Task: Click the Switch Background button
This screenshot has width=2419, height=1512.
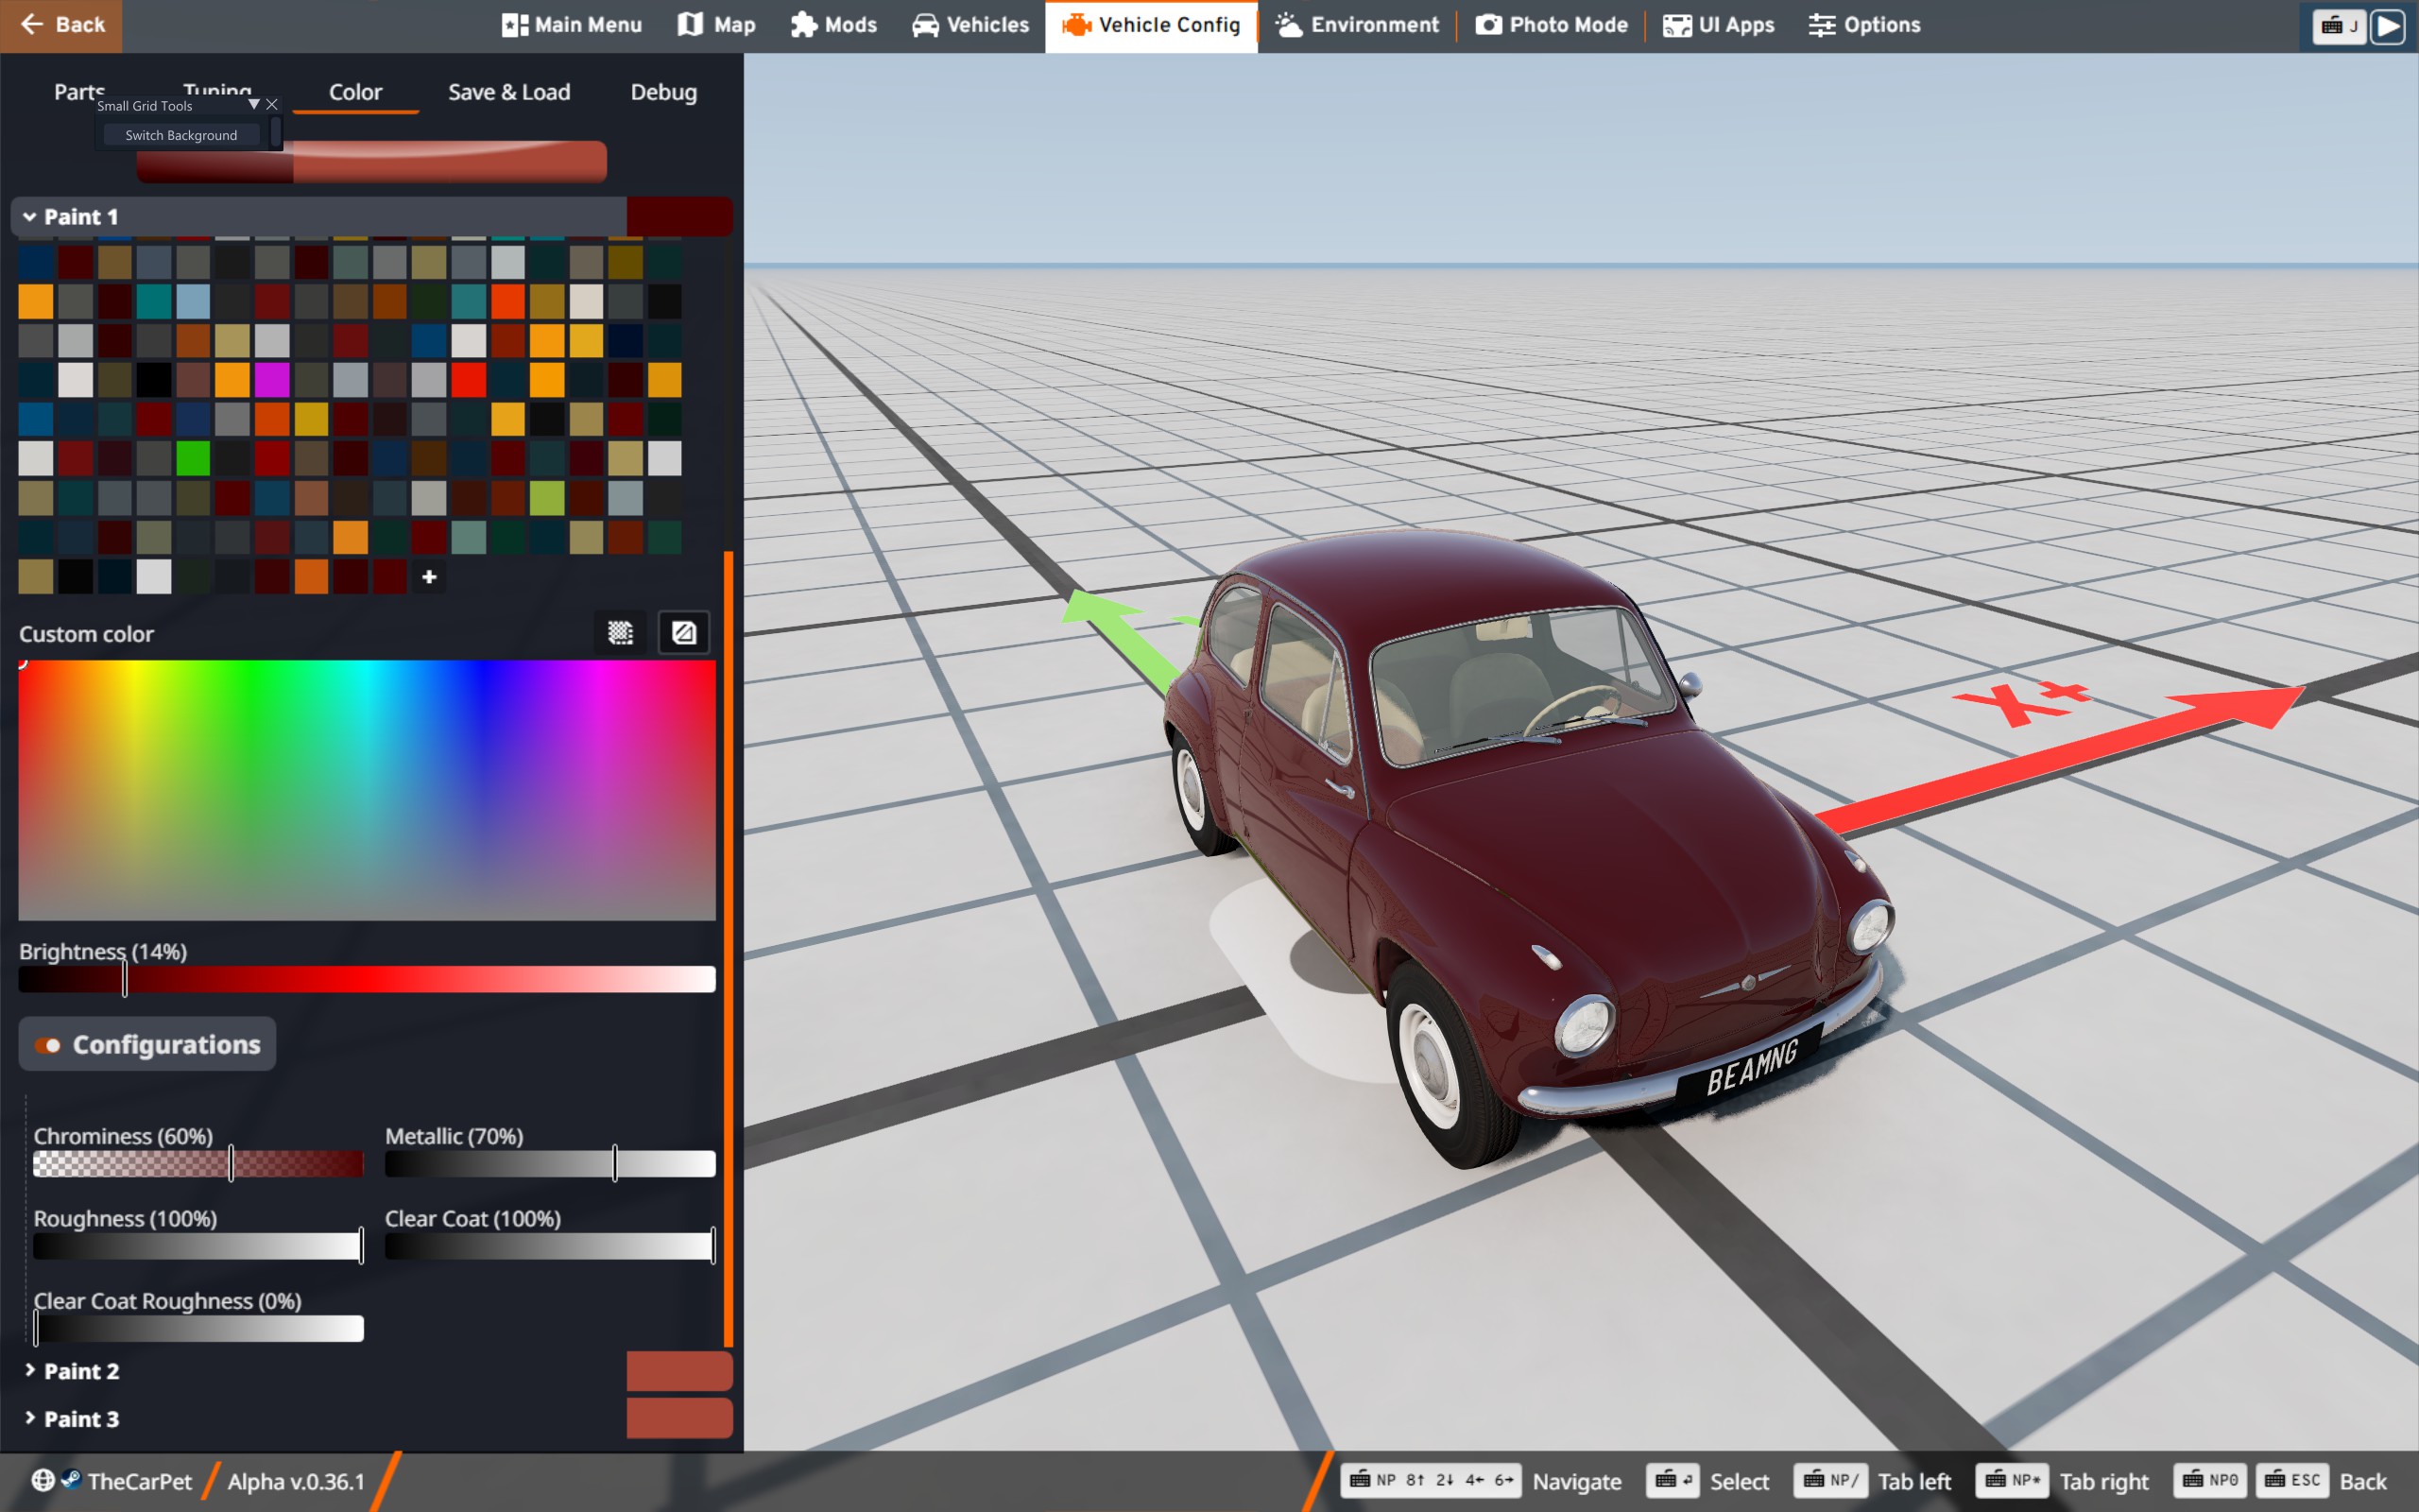Action: [x=180, y=135]
